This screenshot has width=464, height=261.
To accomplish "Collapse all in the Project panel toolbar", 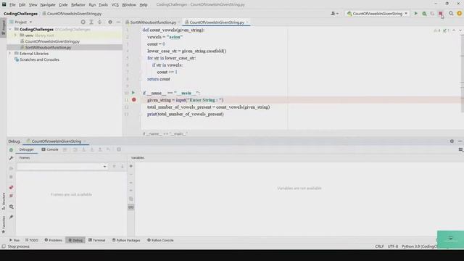I will [x=99, y=22].
